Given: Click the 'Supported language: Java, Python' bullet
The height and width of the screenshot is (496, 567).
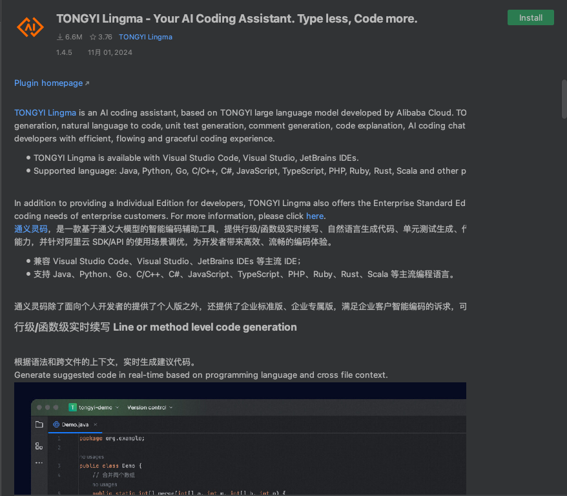Looking at the screenshot, I should point(249,171).
